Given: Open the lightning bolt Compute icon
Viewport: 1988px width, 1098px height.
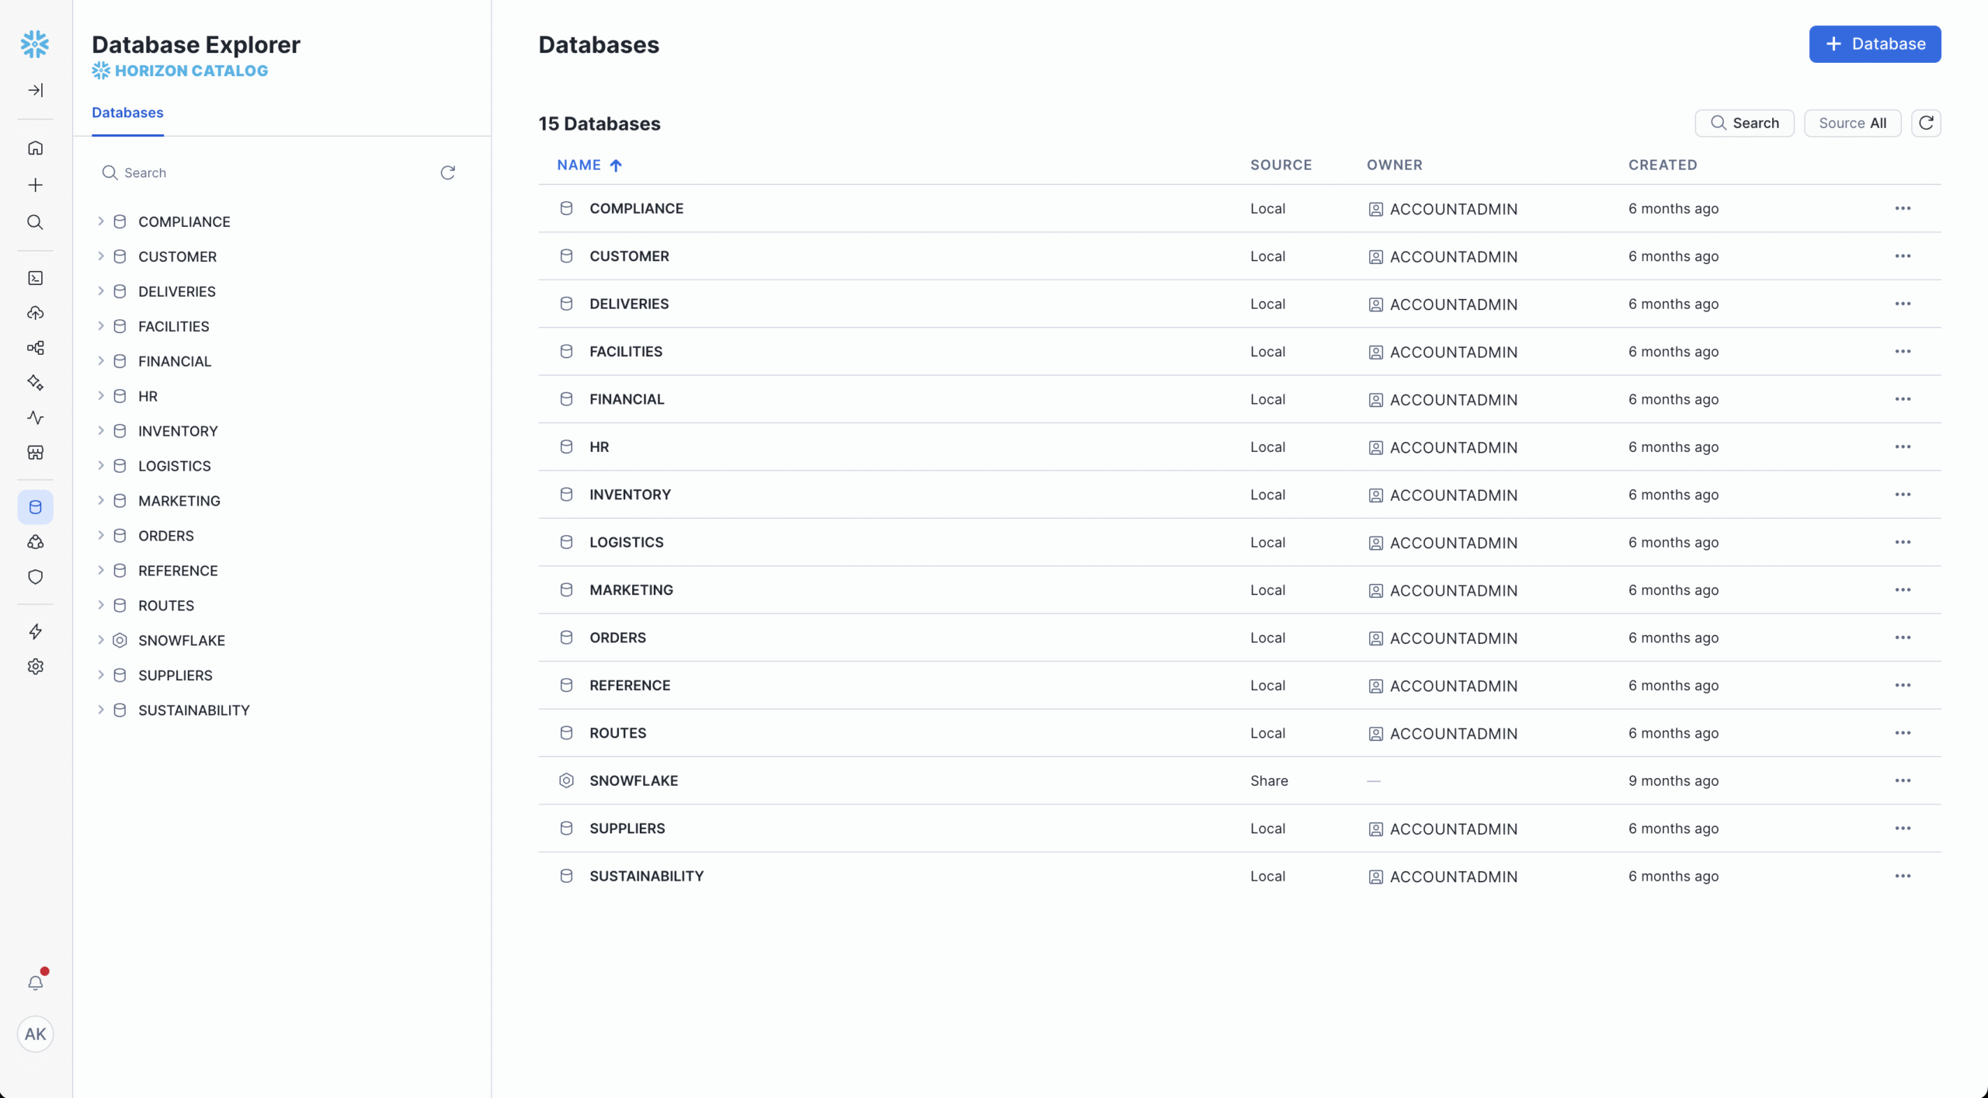Looking at the screenshot, I should (35, 631).
